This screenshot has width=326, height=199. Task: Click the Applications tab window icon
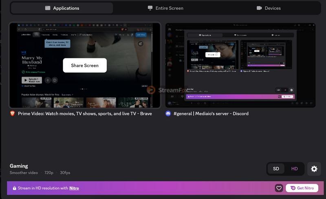[48, 8]
